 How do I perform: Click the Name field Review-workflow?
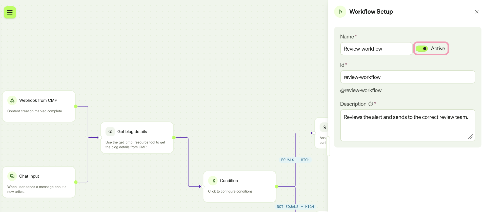(376, 49)
